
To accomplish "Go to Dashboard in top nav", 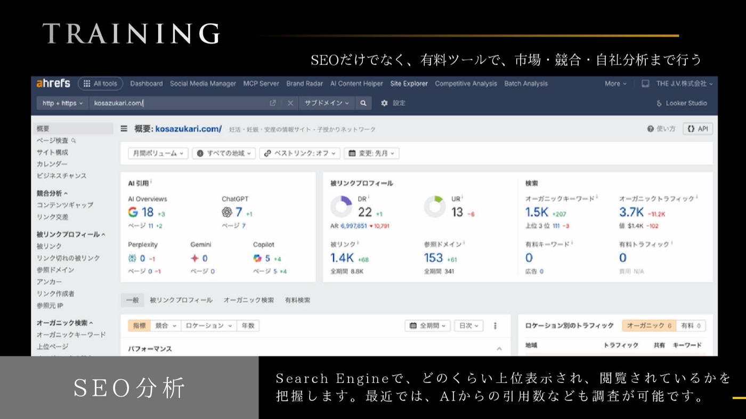I will pos(147,84).
